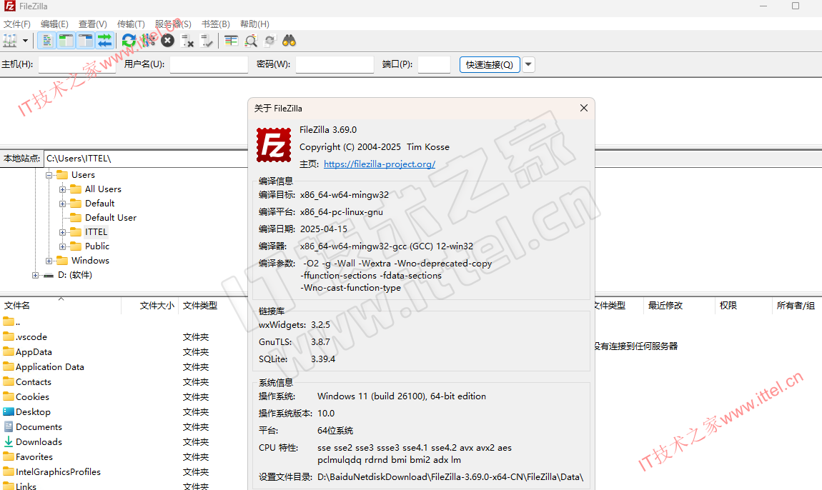
Task: Open the Site Manager dropdown arrow
Action: 25,41
